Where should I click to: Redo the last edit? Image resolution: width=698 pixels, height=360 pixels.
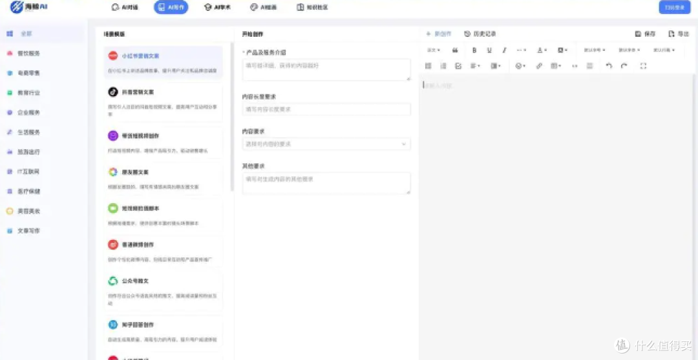(x=624, y=66)
